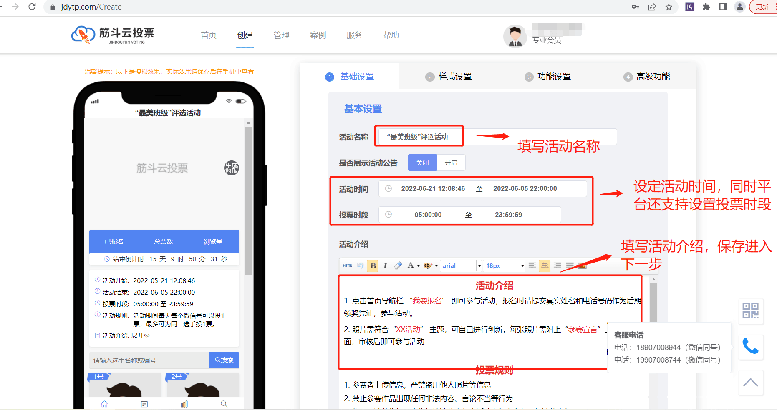Viewport: 777px width, 410px height.
Task: Click the IA extension icon
Action: click(x=689, y=7)
